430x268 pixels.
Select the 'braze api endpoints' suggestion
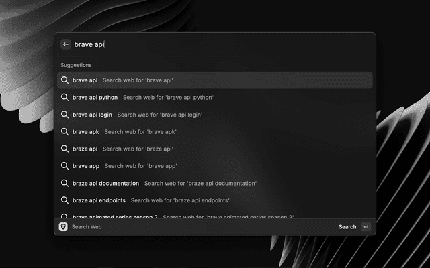[215, 200]
